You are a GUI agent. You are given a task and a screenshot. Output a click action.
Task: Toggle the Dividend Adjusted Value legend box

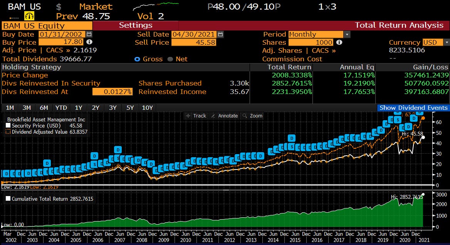8,132
